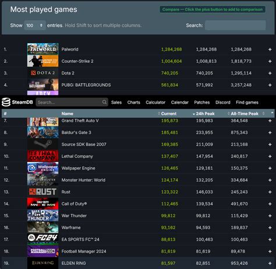Click ELDEN RING all-time peak 953,426
276x269 pixels.
pyautogui.click(x=239, y=263)
